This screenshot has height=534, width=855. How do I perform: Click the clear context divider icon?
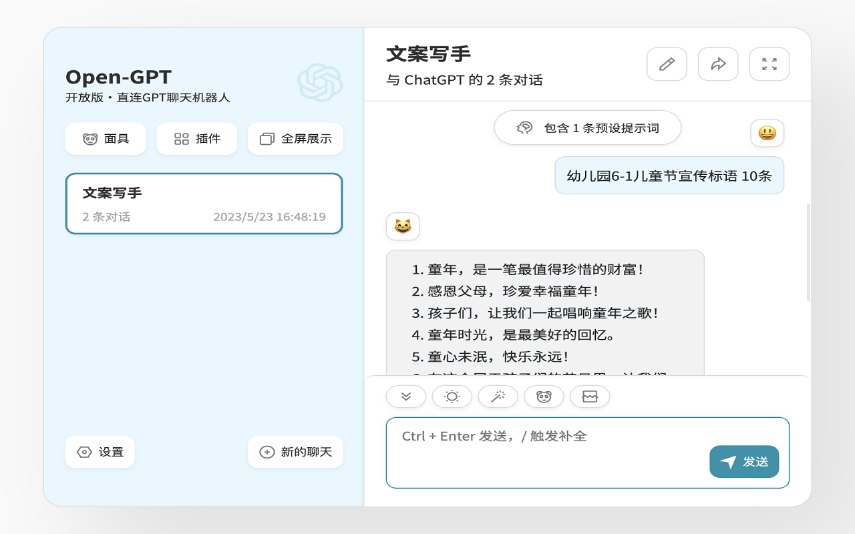[x=590, y=396]
